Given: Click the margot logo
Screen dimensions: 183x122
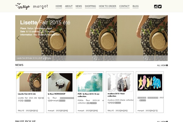Looking at the screenshot, I should [41, 6].
